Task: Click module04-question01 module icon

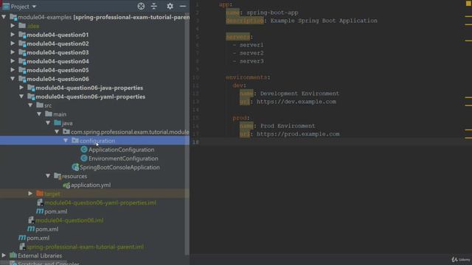Action: click(22, 35)
